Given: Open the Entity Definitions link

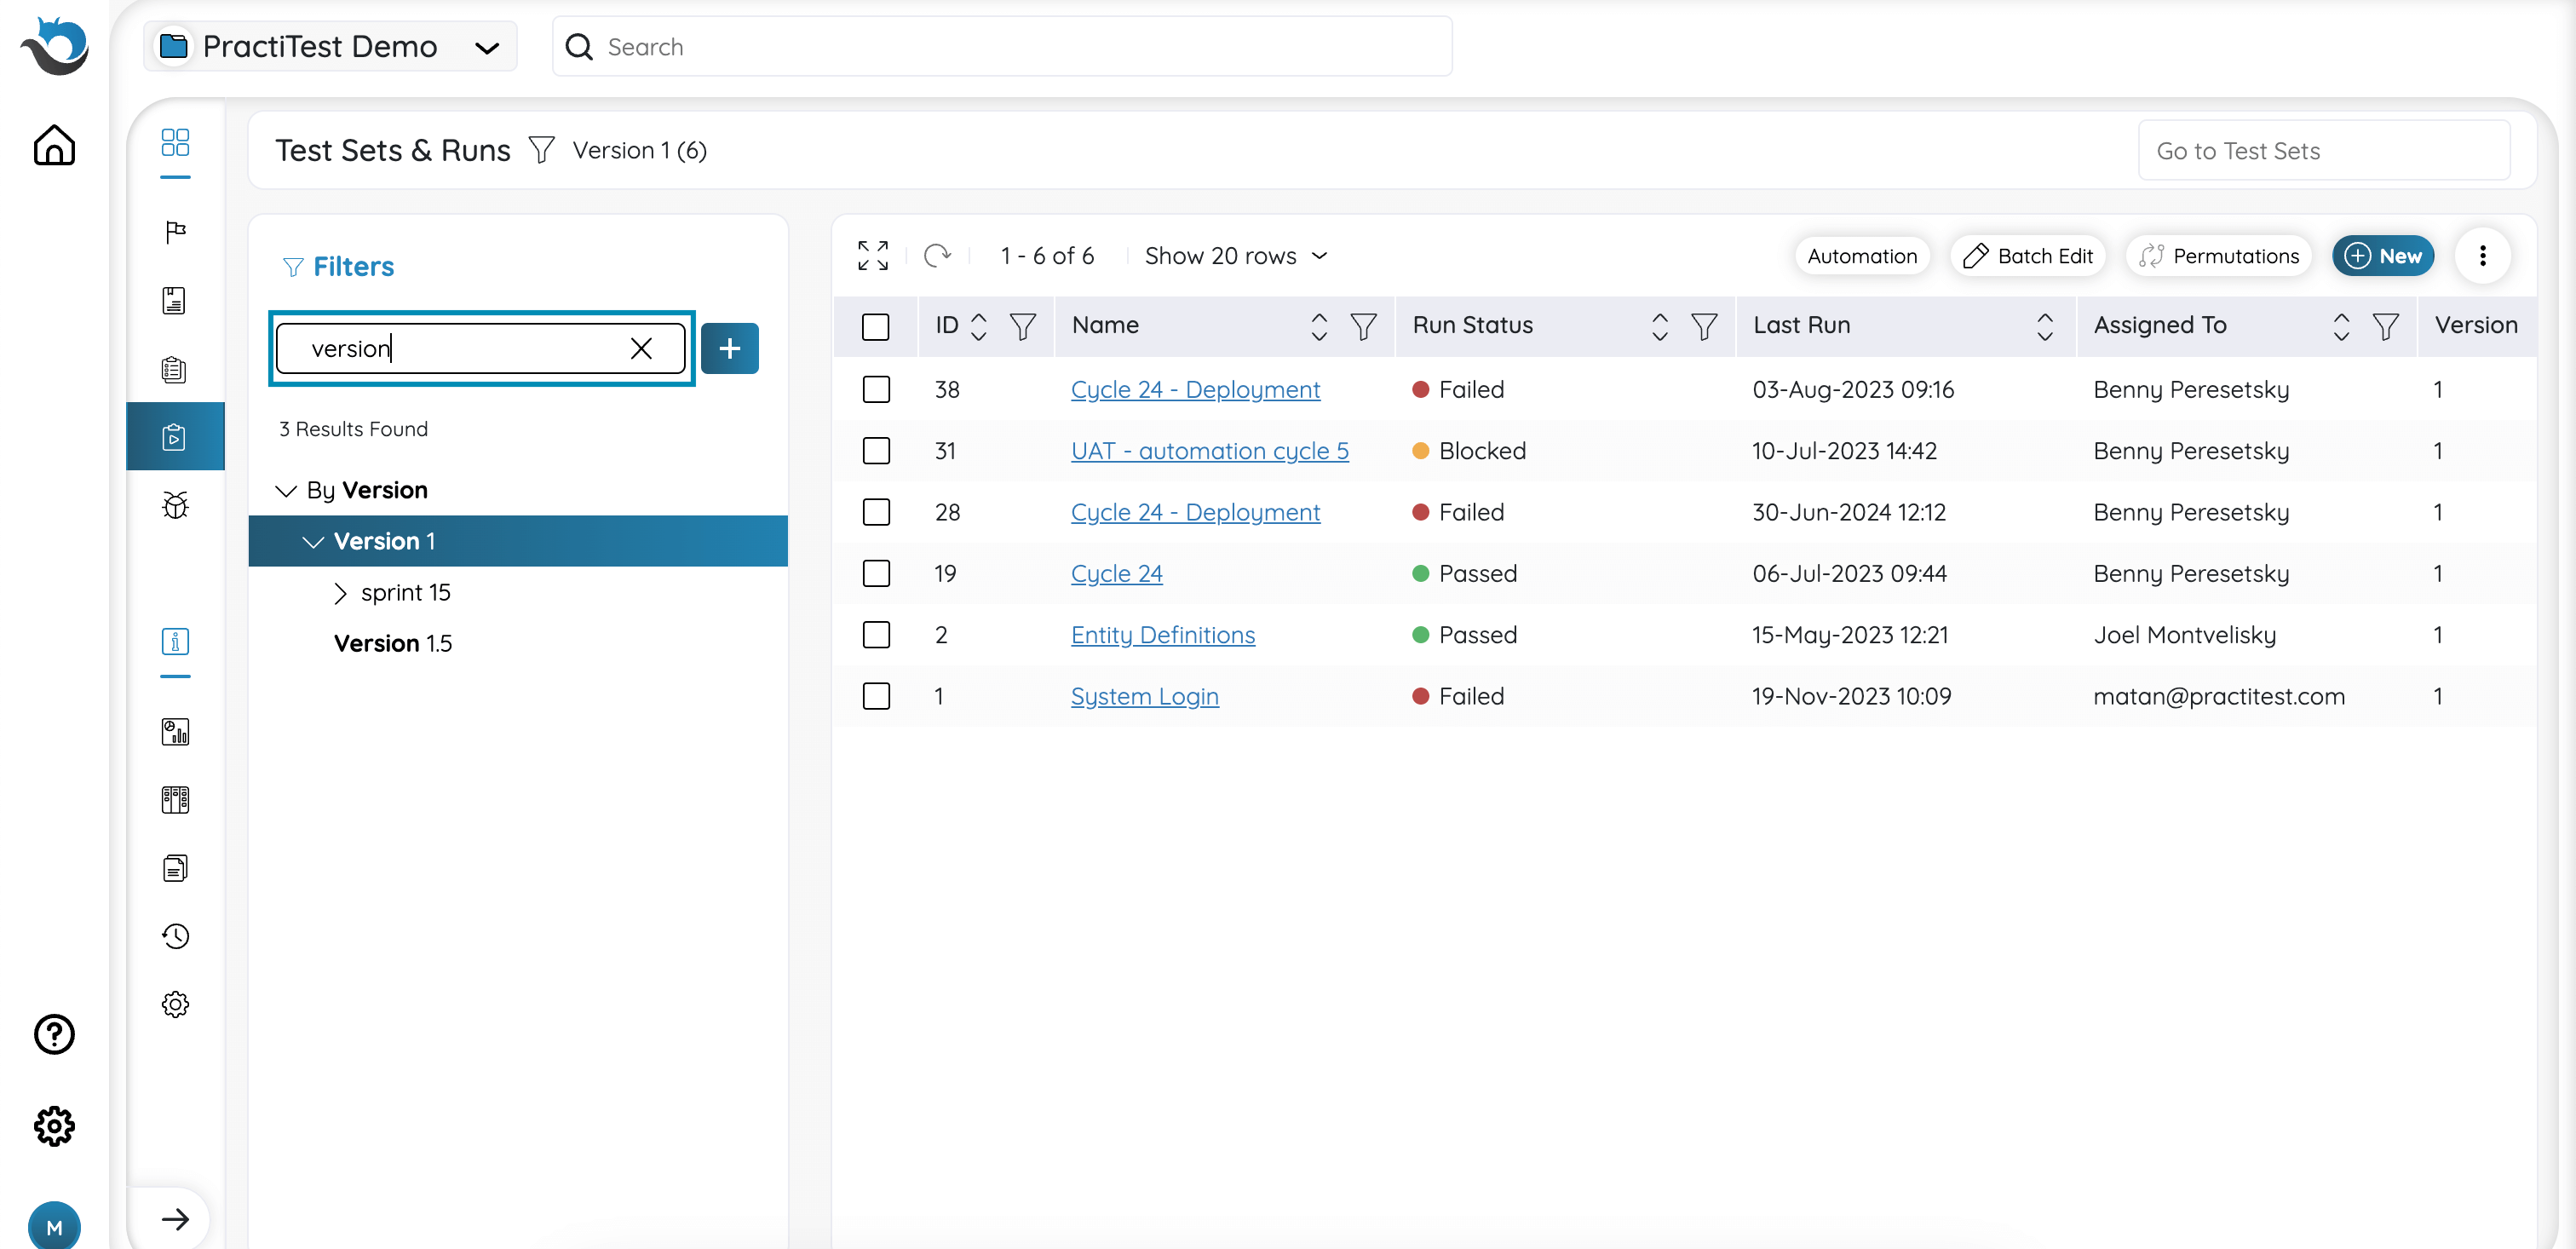Looking at the screenshot, I should tap(1162, 635).
